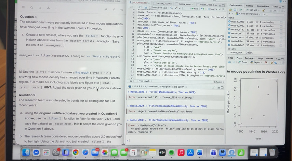Switch to the History tab
The width and height of the screenshot is (292, 161).
(250, 5)
